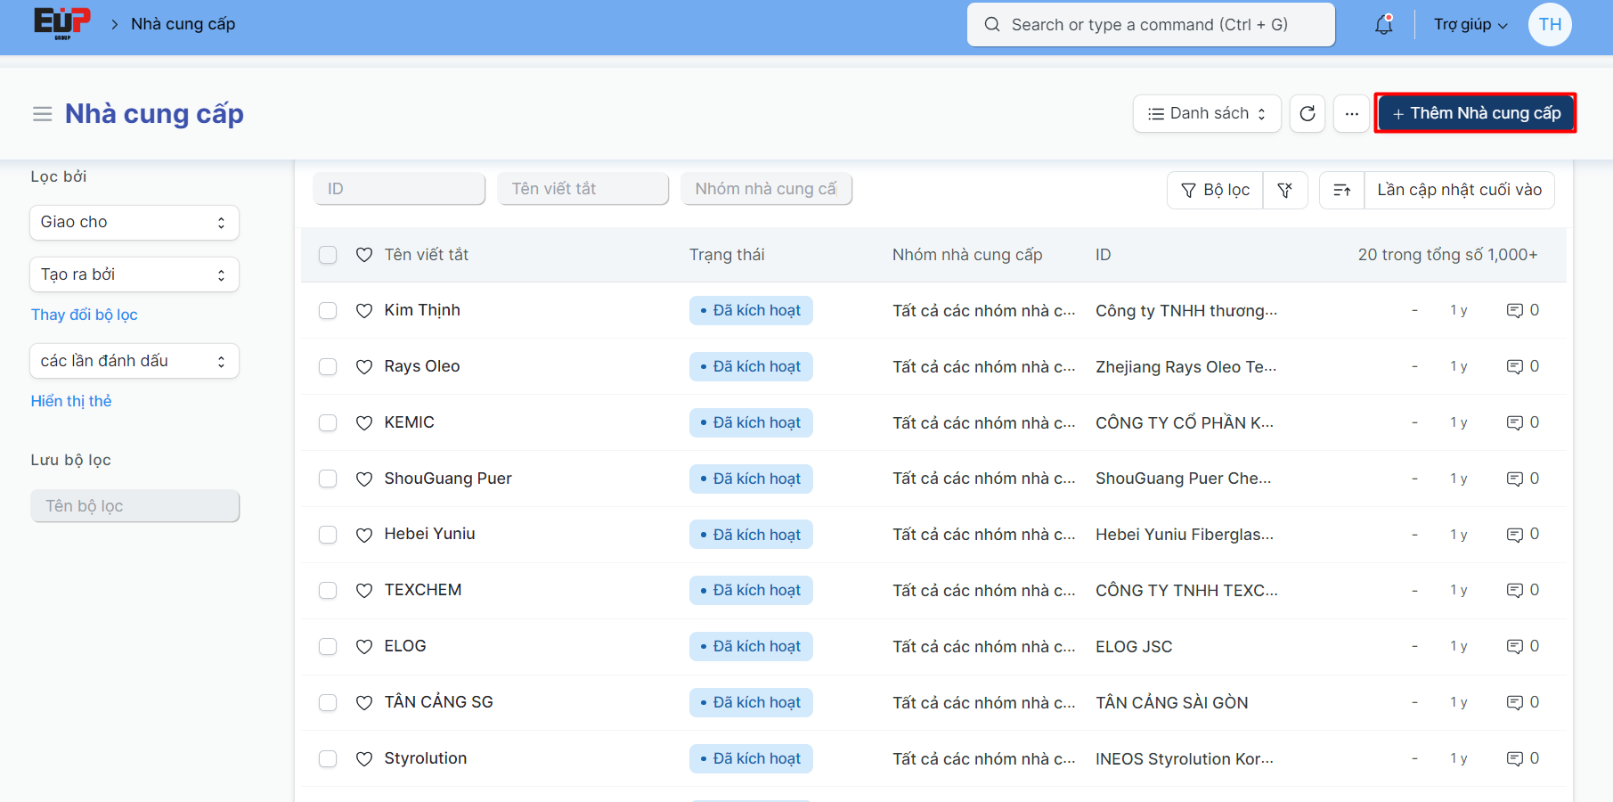1613x802 pixels.
Task: Click the clear filters funnel icon
Action: (1284, 190)
